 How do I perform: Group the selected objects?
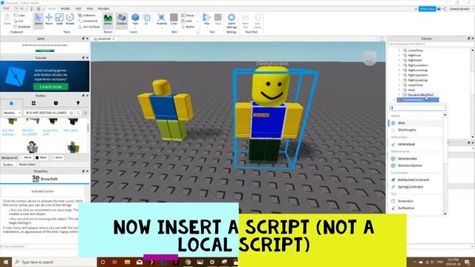coord(188,15)
